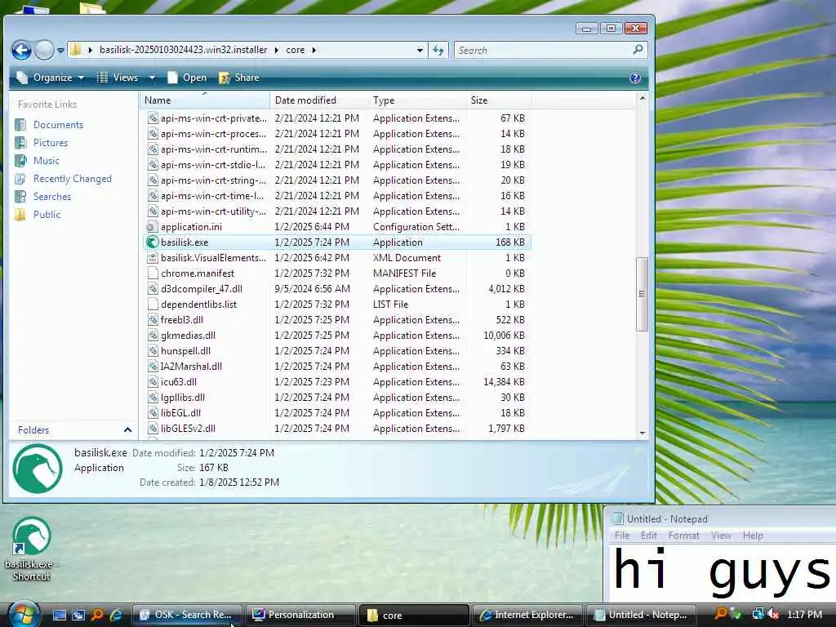Select the chrome.manifest file icon

pos(153,273)
